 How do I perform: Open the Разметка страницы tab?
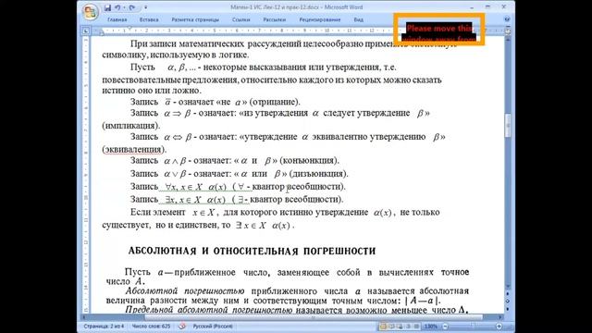(195, 19)
